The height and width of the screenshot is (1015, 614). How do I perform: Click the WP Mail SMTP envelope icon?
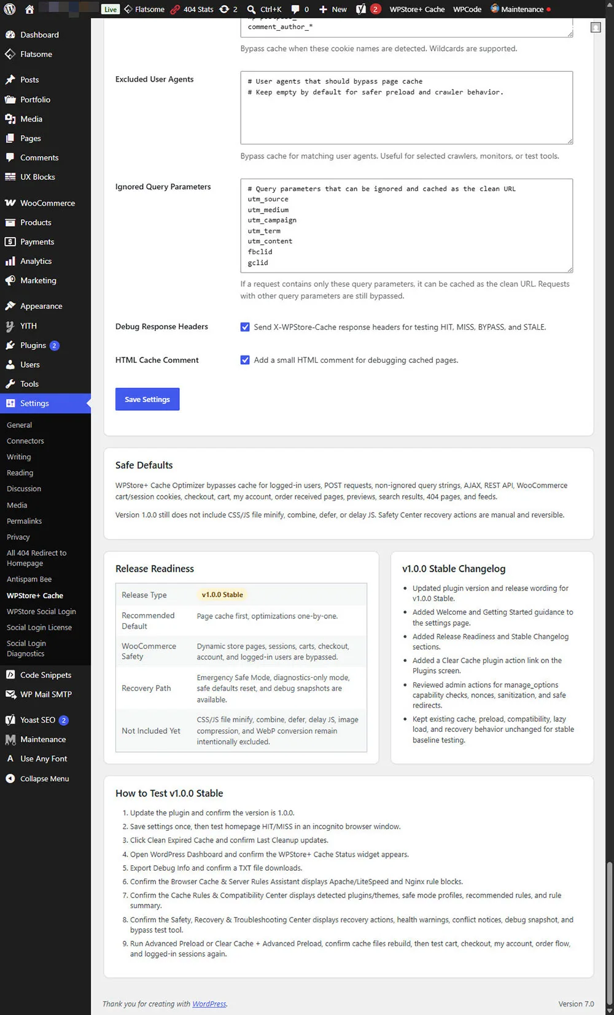(x=10, y=694)
